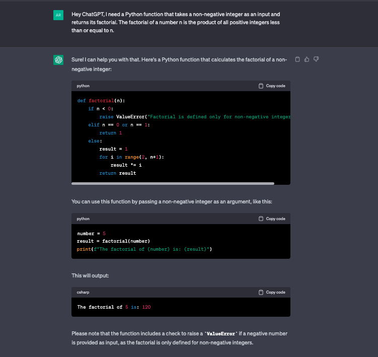Screen dimensions: 378x357
Task: Give thumbs down to the response
Action: (316, 59)
